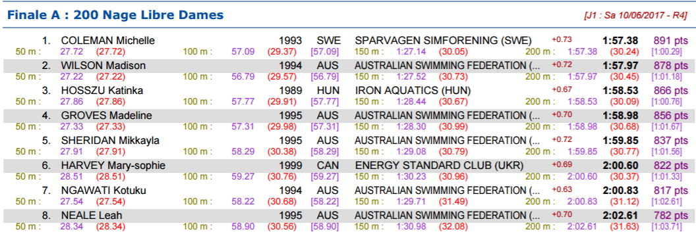Click 100 m time 59.27 in purple
696x238 pixels.
click(x=243, y=176)
